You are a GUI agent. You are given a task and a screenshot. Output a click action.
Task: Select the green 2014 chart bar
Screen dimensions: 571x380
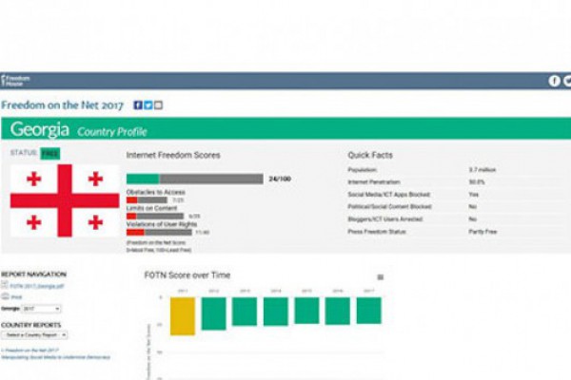pos(276,312)
